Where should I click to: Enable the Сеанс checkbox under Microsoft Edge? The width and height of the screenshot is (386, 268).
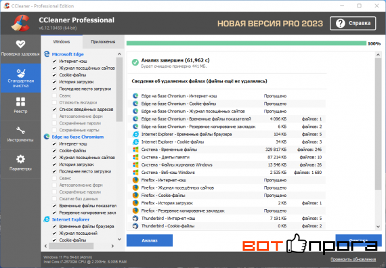(x=54, y=95)
